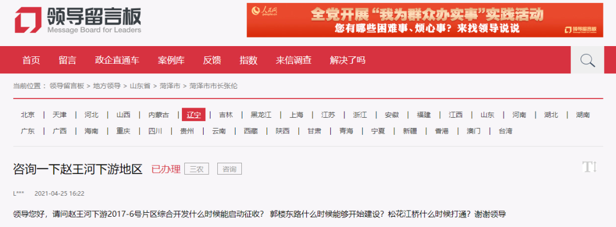616x227 pixels.
Task: Click the font size adjuster icon
Action: coord(590,167)
